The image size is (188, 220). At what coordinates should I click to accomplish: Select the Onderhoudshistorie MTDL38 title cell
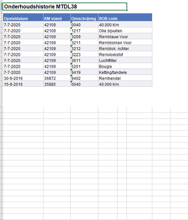(x=65, y=7)
